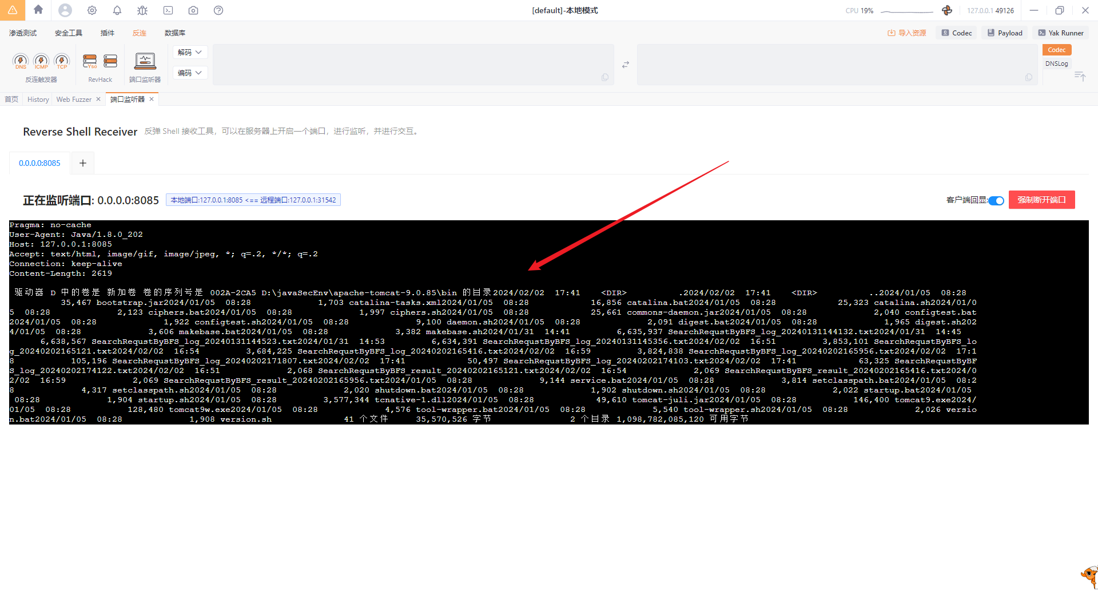Click the 强制断开端口 button
Screen dimensions: 1098x595
(1041, 200)
